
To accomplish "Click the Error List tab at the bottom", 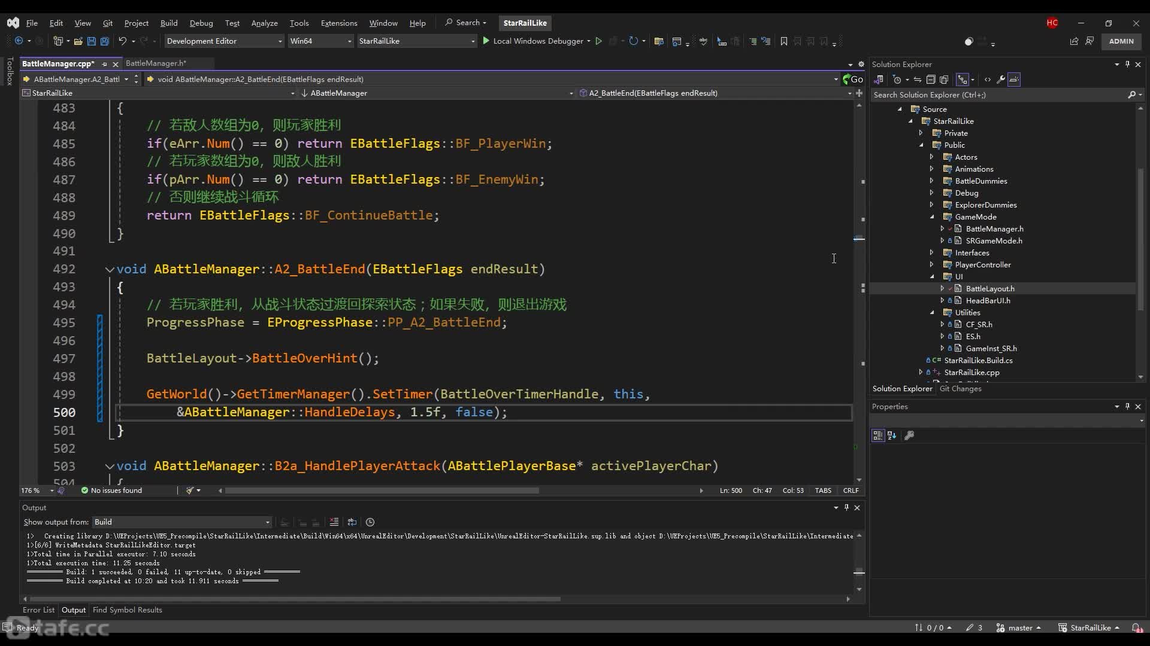I will (x=39, y=610).
